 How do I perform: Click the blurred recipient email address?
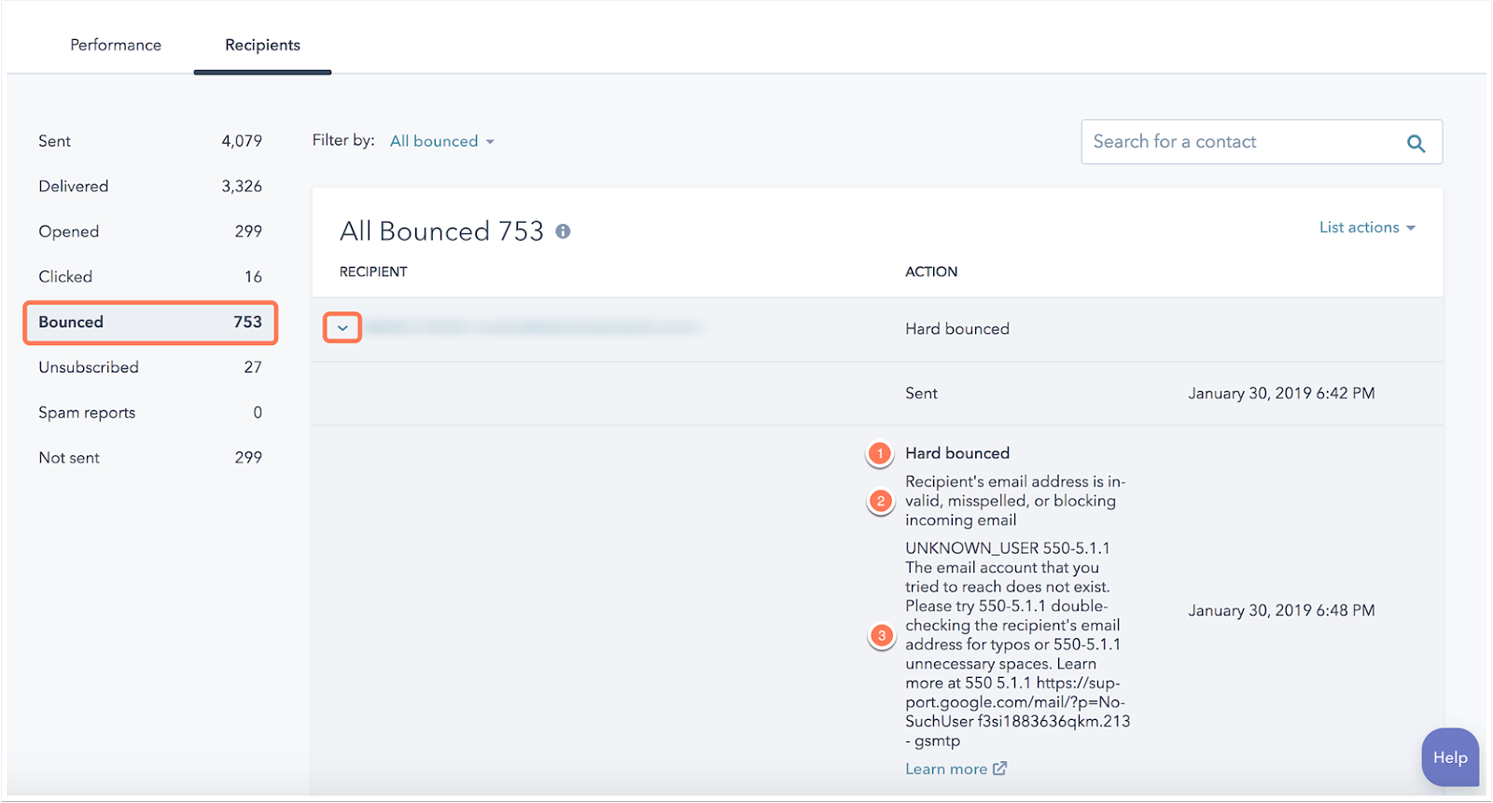[x=532, y=327]
